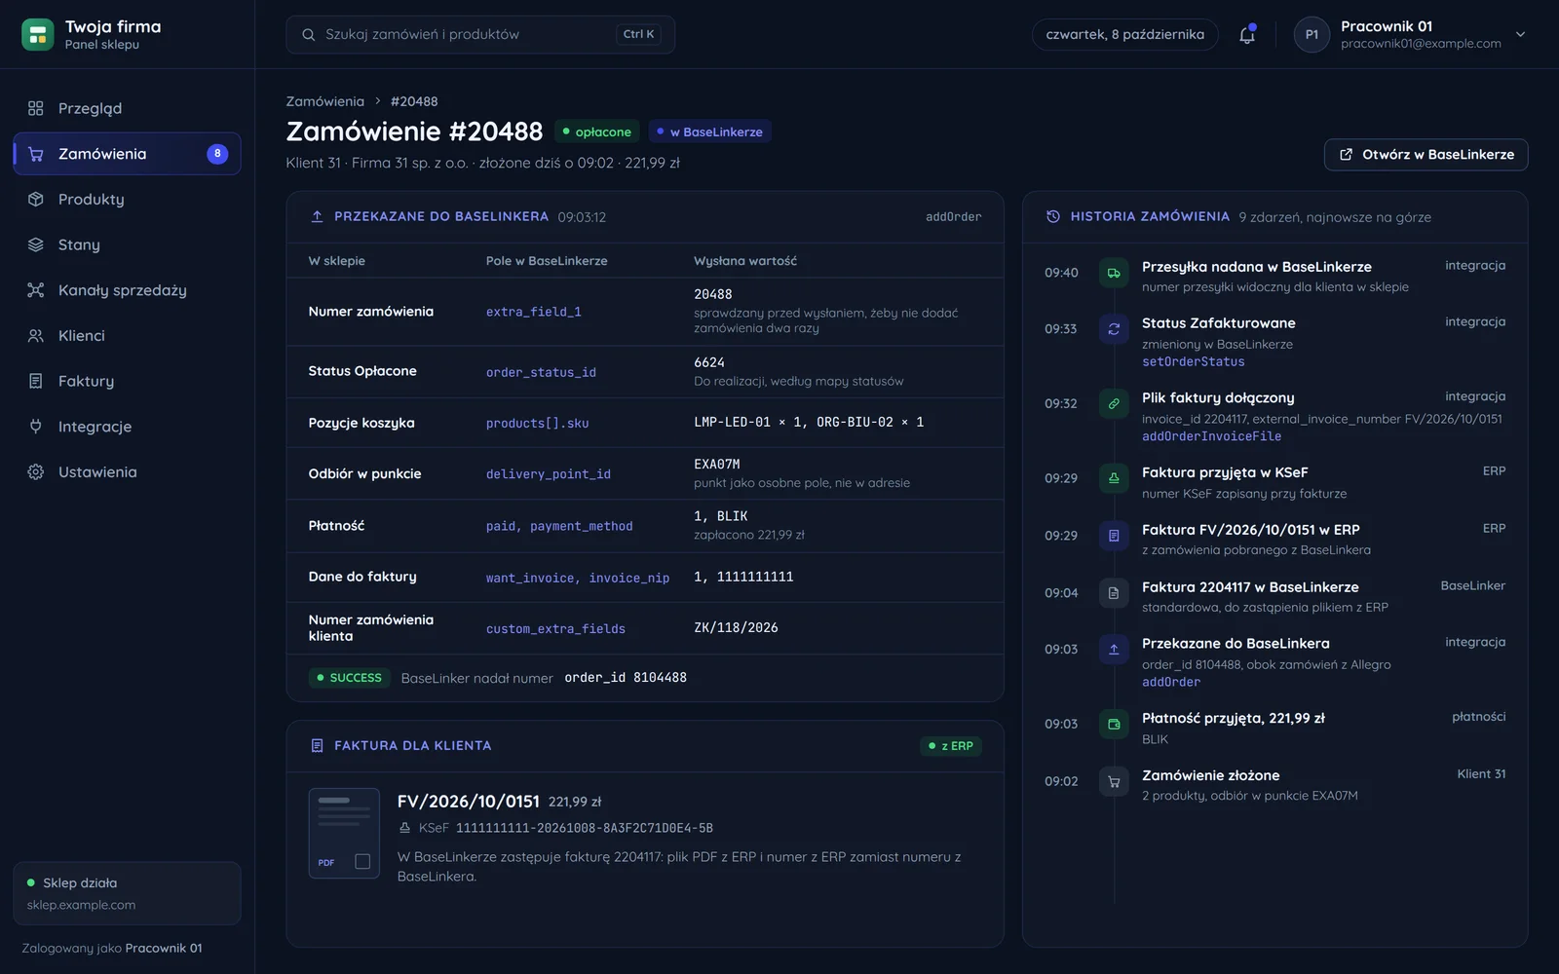The height and width of the screenshot is (974, 1559).
Task: Open Ustawienia in the sidebar
Action: (127, 471)
